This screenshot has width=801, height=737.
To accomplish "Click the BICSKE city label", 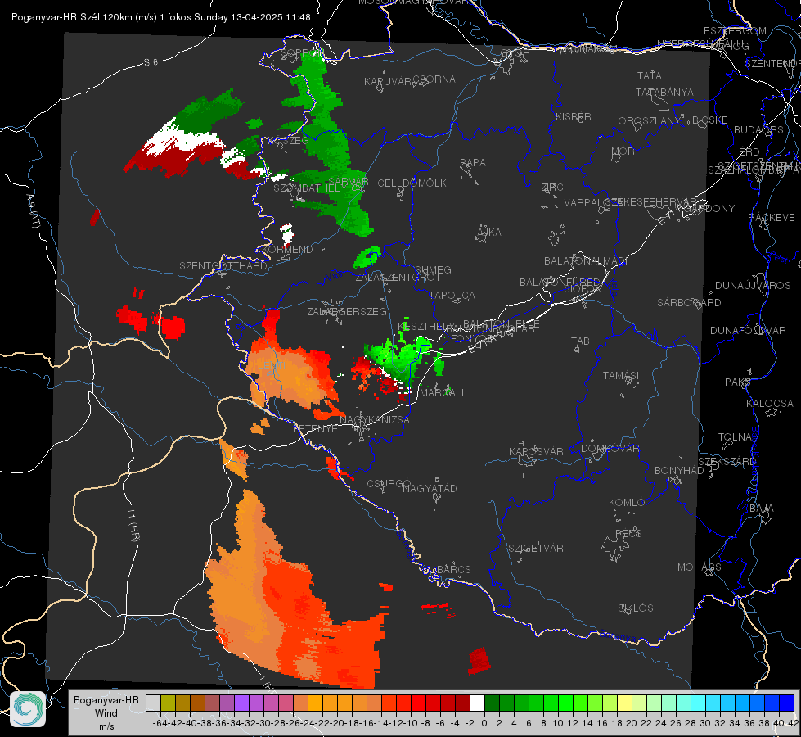I will point(709,120).
